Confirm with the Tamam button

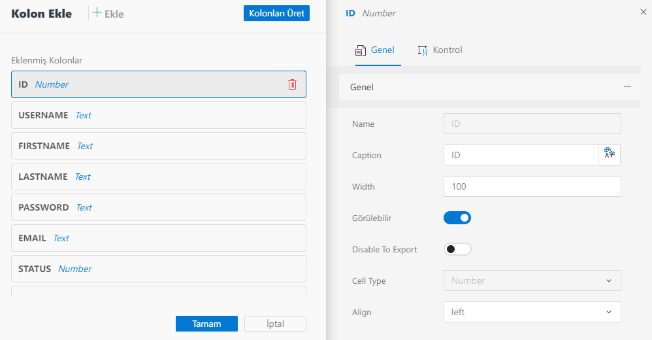coord(206,324)
